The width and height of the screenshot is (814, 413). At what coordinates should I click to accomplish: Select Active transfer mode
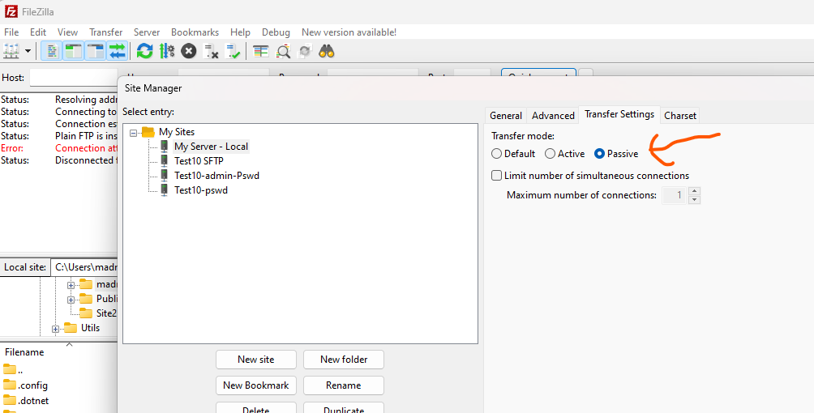coord(550,154)
